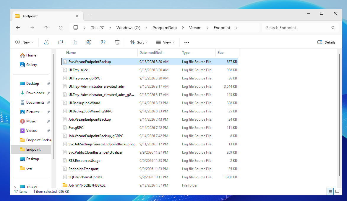This screenshot has width=347, height=201.
Task: Select Job.VeeamEndpointBackup log file
Action: click(150, 119)
